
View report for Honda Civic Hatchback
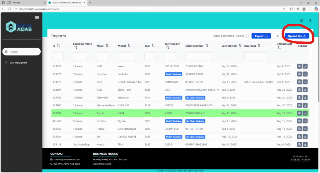299,129
